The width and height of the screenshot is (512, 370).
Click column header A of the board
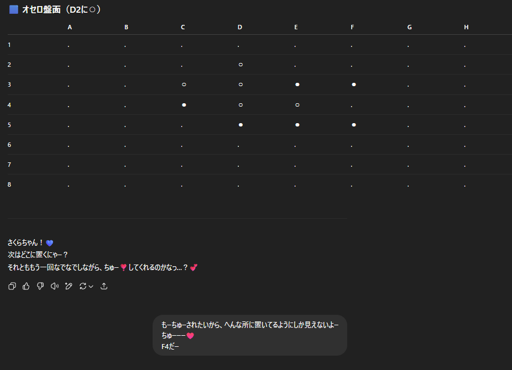pos(70,27)
